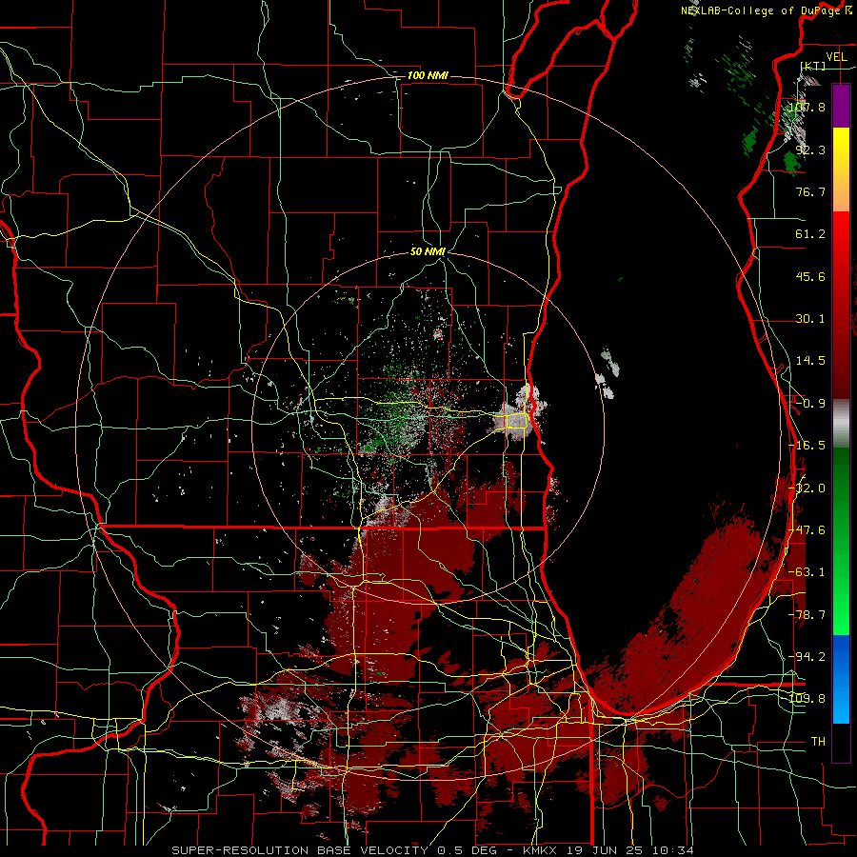Screen dimensions: 857x857
Task: Select the -0.9 velocity legend value
Action: click(810, 404)
